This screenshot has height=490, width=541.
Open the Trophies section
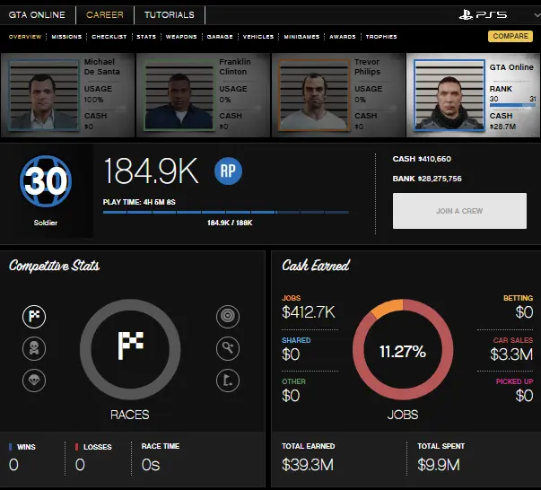click(381, 37)
